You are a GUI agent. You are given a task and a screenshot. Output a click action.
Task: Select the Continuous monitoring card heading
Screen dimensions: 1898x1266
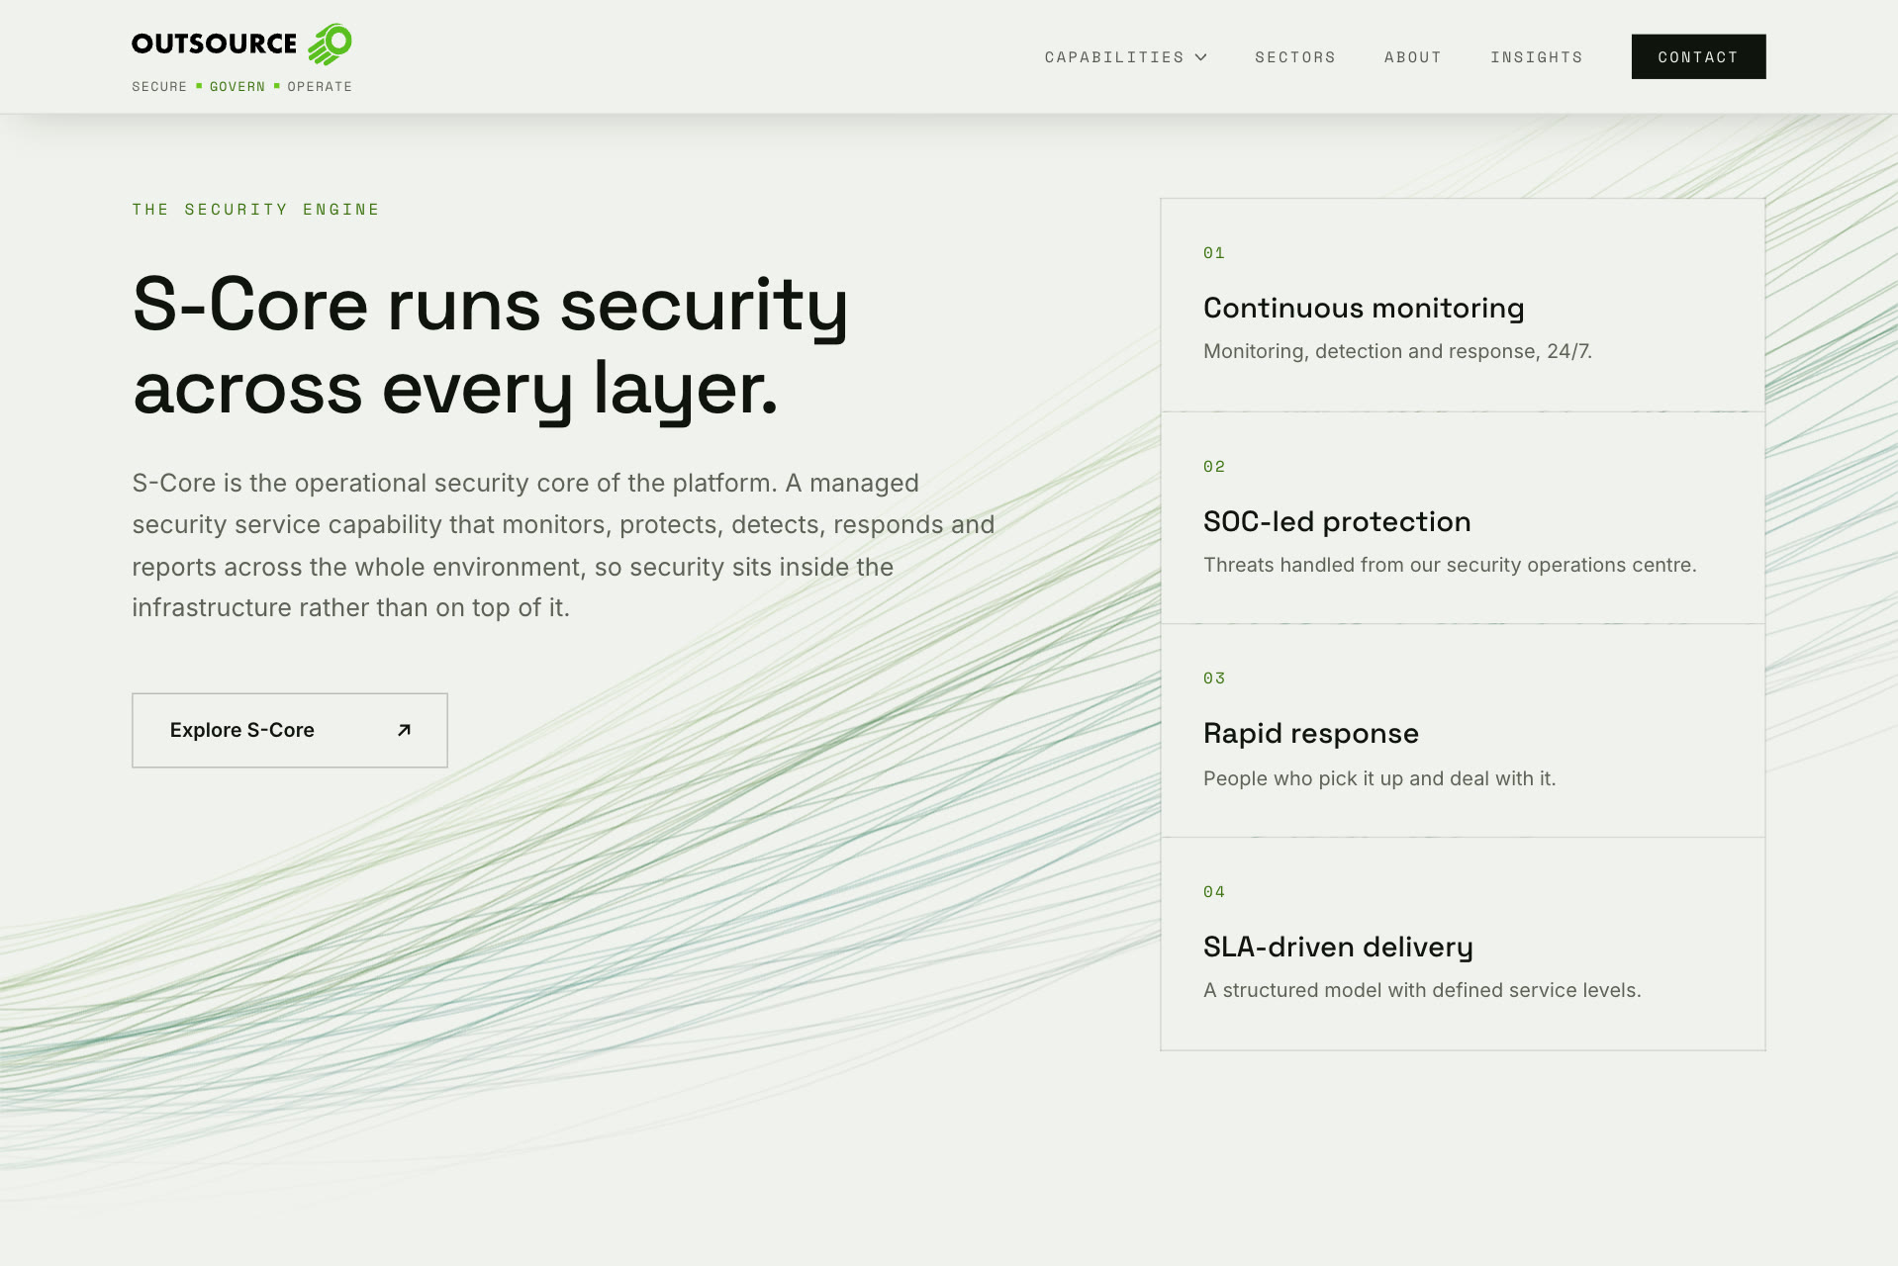click(x=1363, y=308)
